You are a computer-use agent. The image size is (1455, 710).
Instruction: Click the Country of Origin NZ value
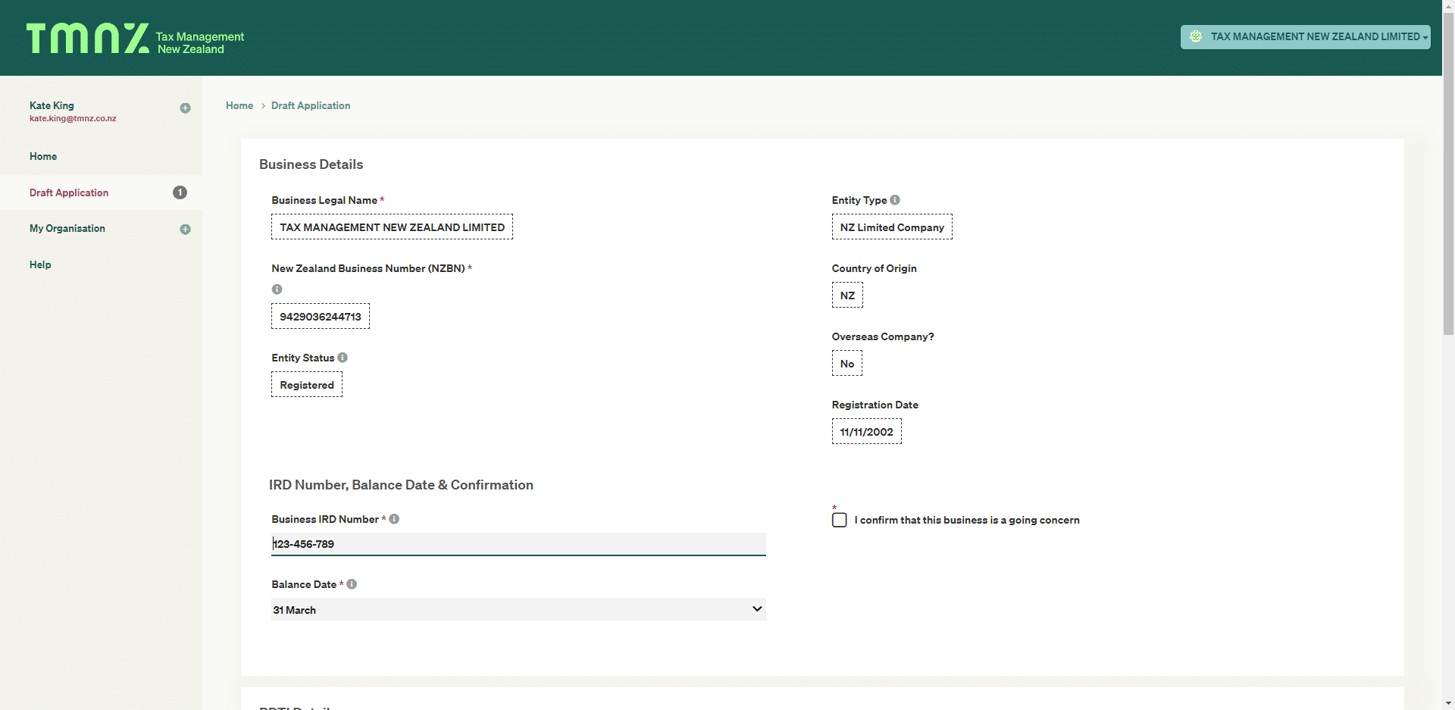tap(847, 295)
